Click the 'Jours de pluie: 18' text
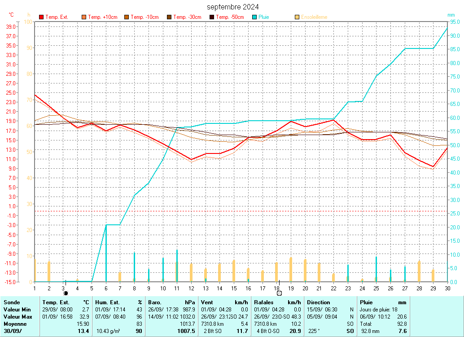Screen dimensions: 464x337 coord(378,310)
